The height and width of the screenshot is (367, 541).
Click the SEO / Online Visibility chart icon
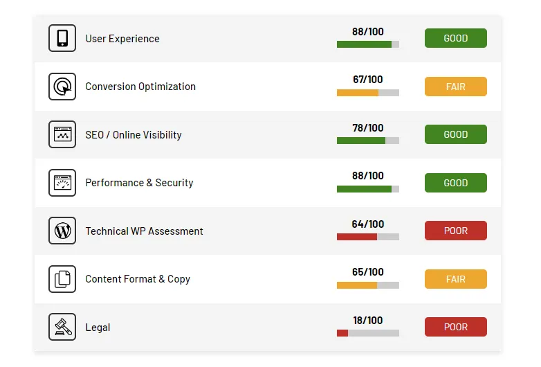[x=62, y=134]
